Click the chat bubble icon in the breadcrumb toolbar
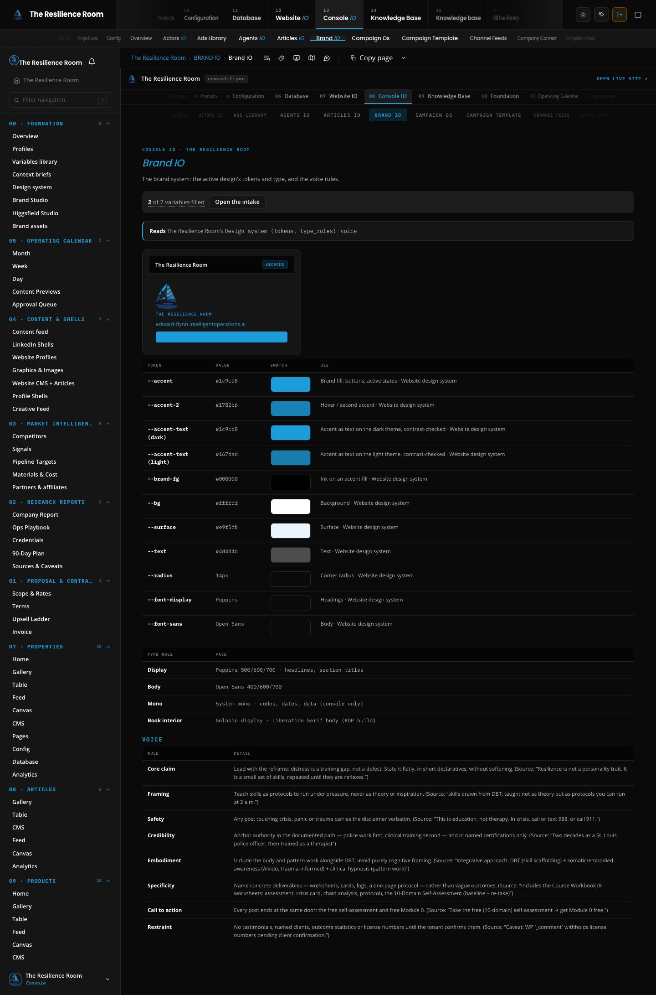The image size is (656, 995). point(327,58)
